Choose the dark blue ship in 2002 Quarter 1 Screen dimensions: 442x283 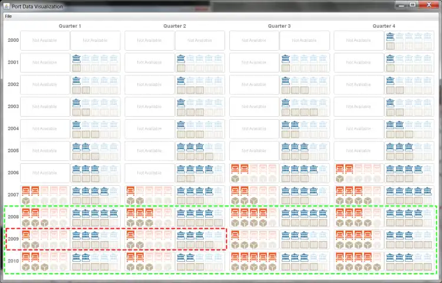tap(77, 81)
